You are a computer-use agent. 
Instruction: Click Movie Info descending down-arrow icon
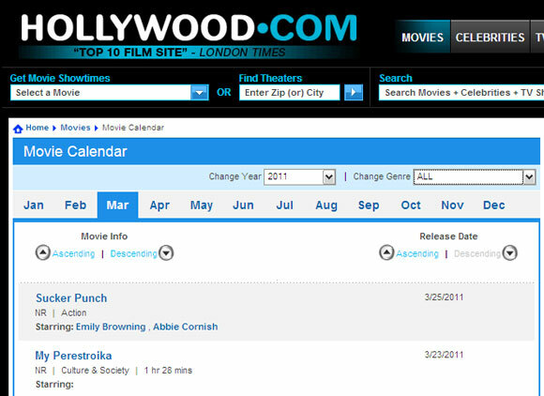[x=166, y=252]
